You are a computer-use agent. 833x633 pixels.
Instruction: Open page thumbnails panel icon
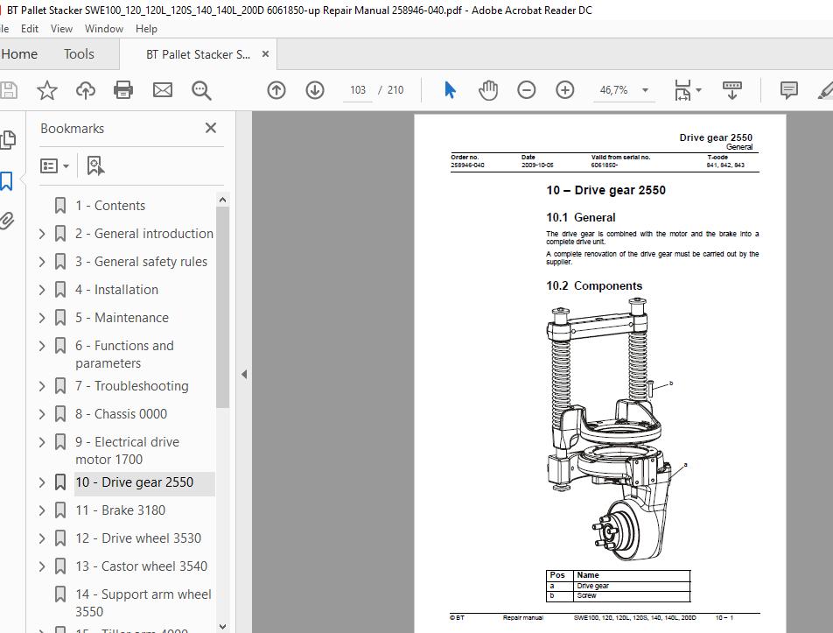[8, 139]
